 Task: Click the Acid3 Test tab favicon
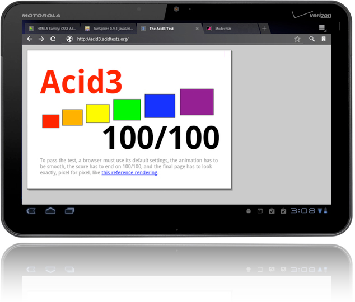(x=144, y=29)
